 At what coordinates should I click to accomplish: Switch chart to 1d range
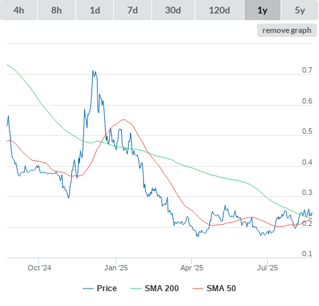(95, 10)
